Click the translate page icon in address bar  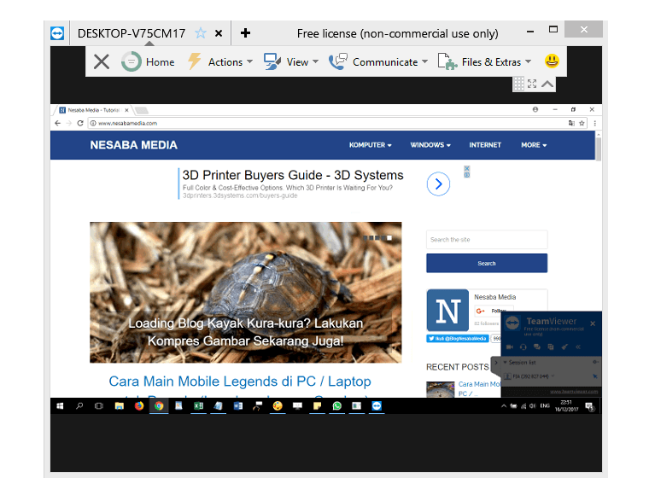click(x=571, y=123)
